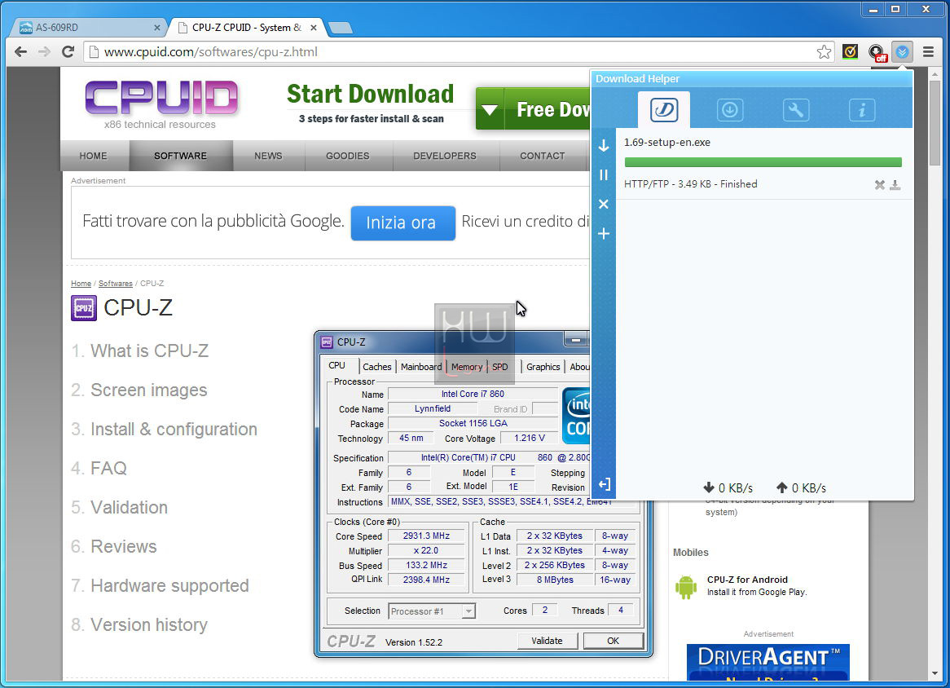Viewport: 950px width, 688px height.
Task: Open the Download Helper downloads list tab
Action: coord(663,110)
